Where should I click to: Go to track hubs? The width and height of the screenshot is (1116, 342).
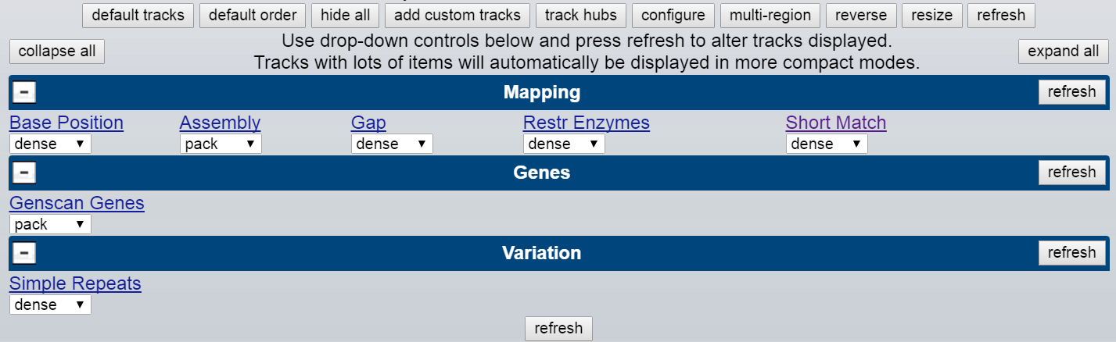tap(580, 15)
